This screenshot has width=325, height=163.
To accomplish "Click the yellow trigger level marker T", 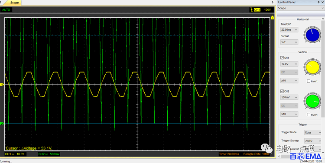I will (273, 18).
